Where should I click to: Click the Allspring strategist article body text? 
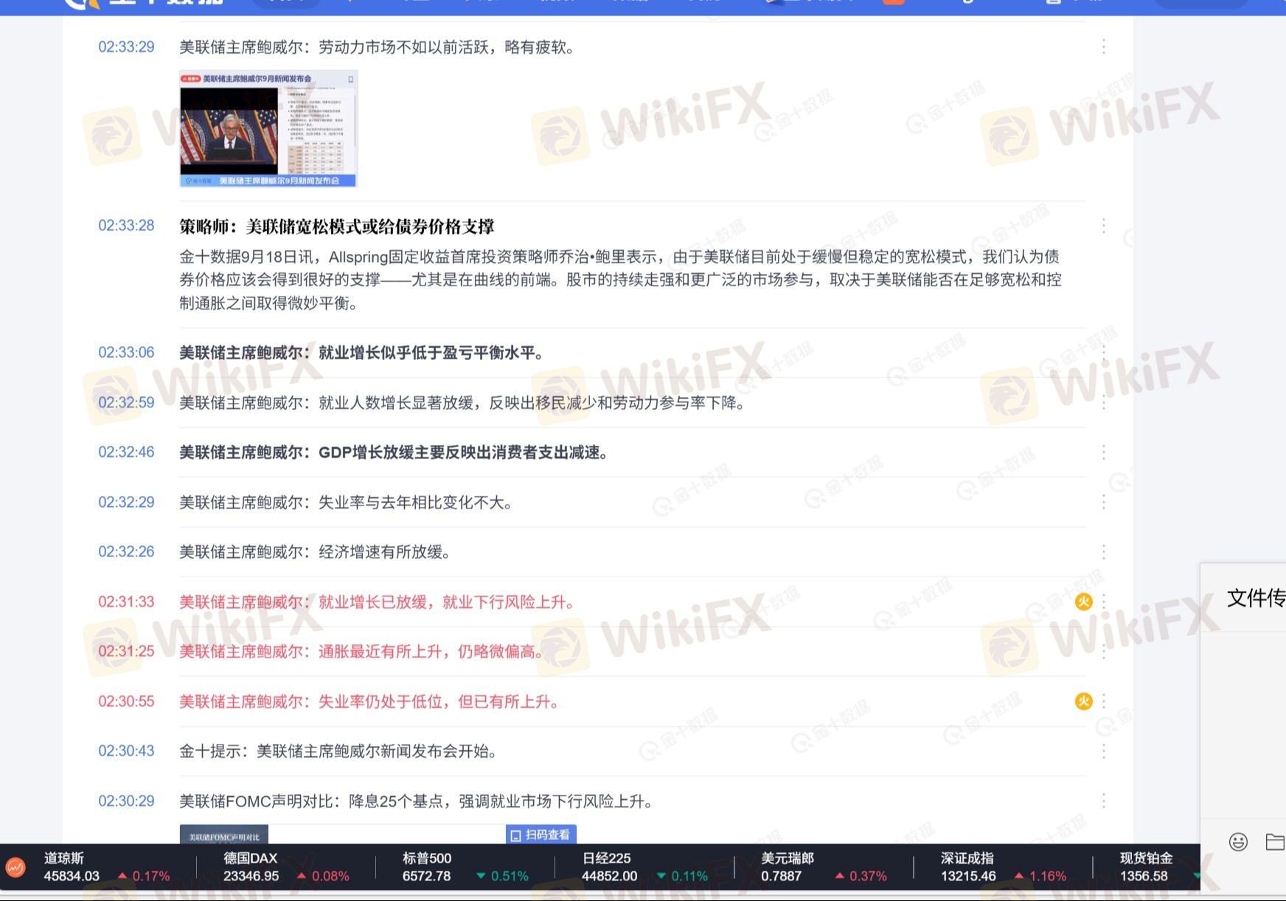tap(621, 280)
